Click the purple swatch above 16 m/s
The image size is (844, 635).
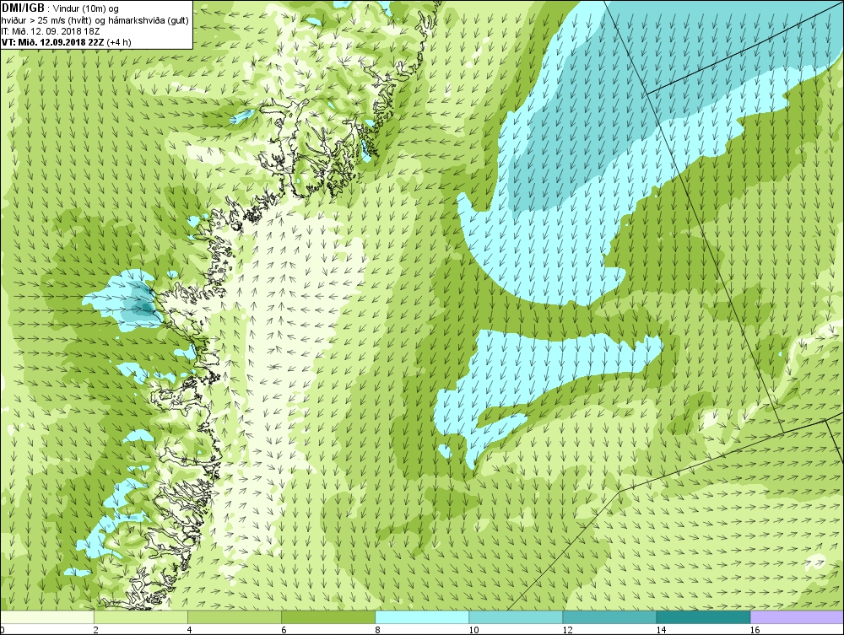(798, 616)
